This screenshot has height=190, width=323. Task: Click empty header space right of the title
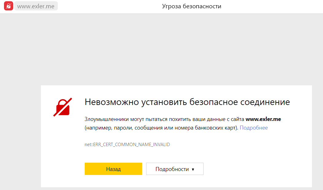[x=273, y=6]
